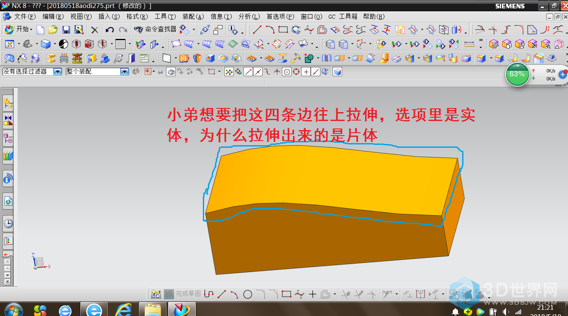Screen dimensions: 568x316
Task: Click the gray background color swatch
Action: [x=120, y=44]
